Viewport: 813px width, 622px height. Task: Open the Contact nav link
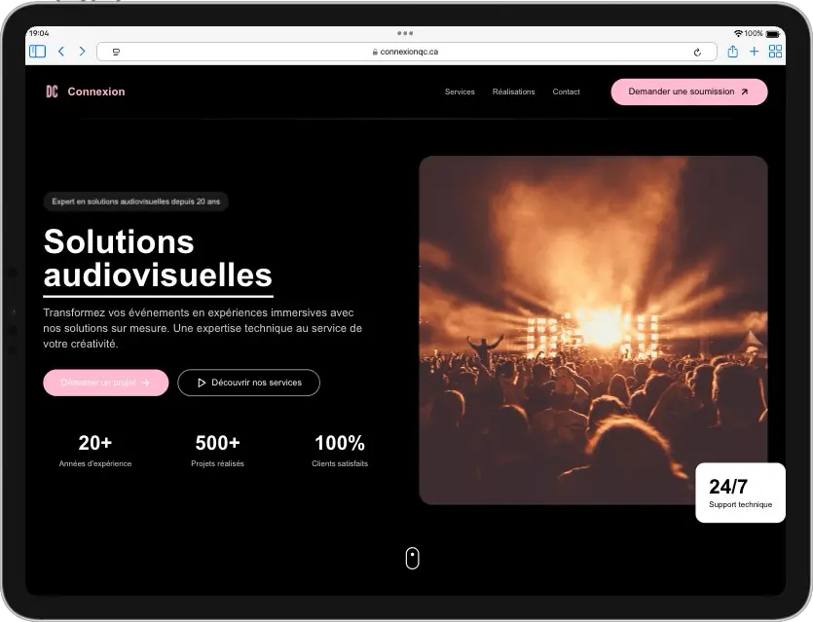[x=566, y=91]
